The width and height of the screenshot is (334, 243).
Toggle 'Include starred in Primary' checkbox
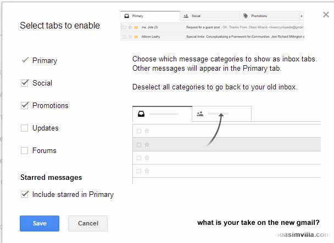(x=24, y=194)
